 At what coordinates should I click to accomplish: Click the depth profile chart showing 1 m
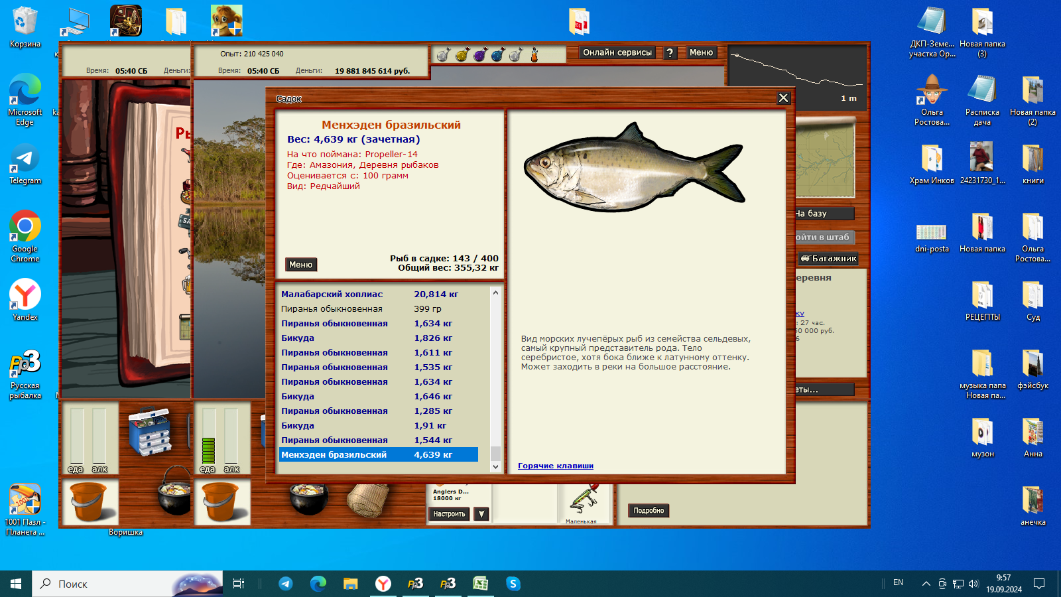pos(797,76)
